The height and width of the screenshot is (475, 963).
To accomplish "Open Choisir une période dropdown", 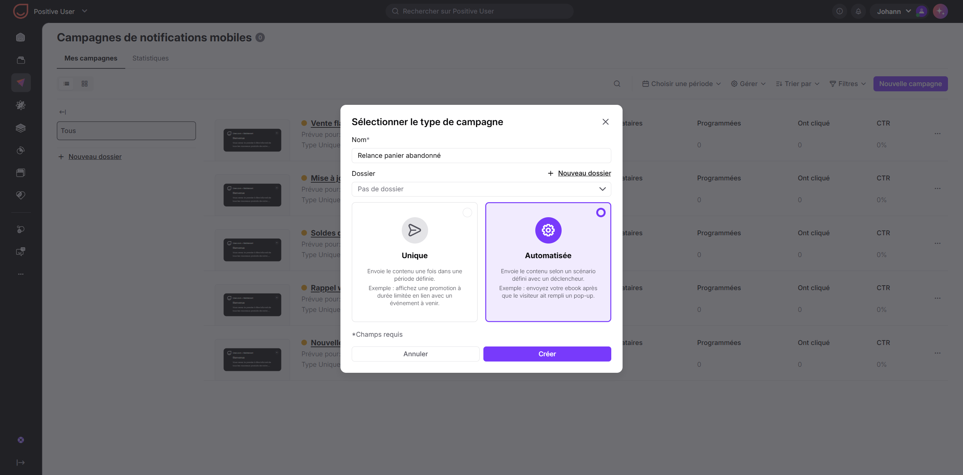I will pos(681,84).
